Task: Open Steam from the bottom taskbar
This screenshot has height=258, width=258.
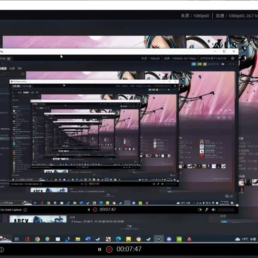Action: click(98, 239)
